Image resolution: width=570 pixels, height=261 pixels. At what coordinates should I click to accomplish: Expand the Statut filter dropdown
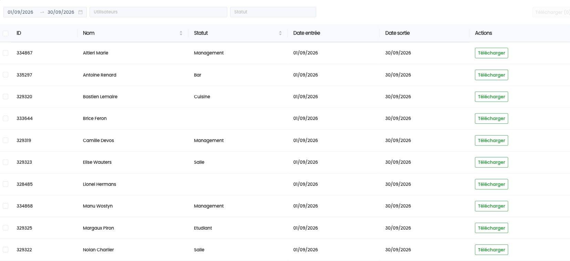click(273, 12)
